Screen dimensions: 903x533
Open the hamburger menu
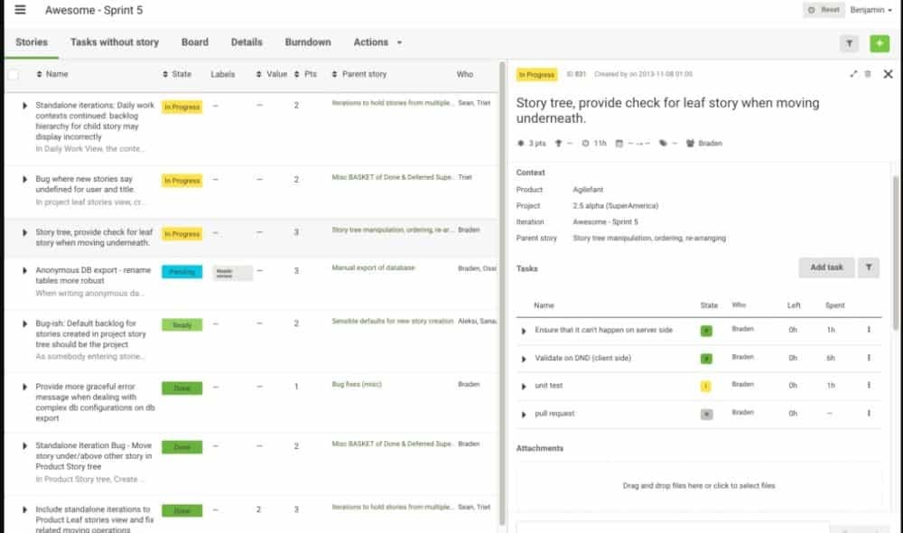coord(20,10)
